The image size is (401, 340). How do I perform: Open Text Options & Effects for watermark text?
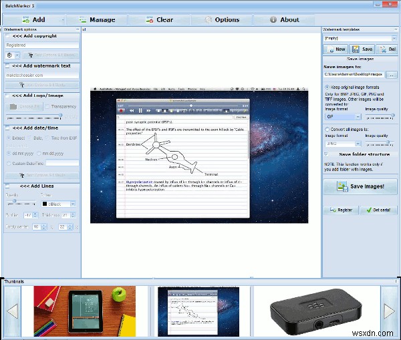42,85
